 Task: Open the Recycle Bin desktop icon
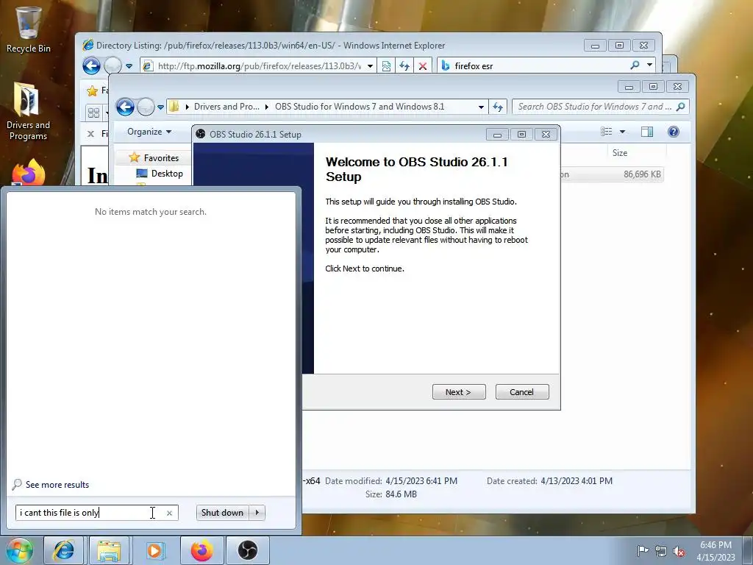[28, 29]
